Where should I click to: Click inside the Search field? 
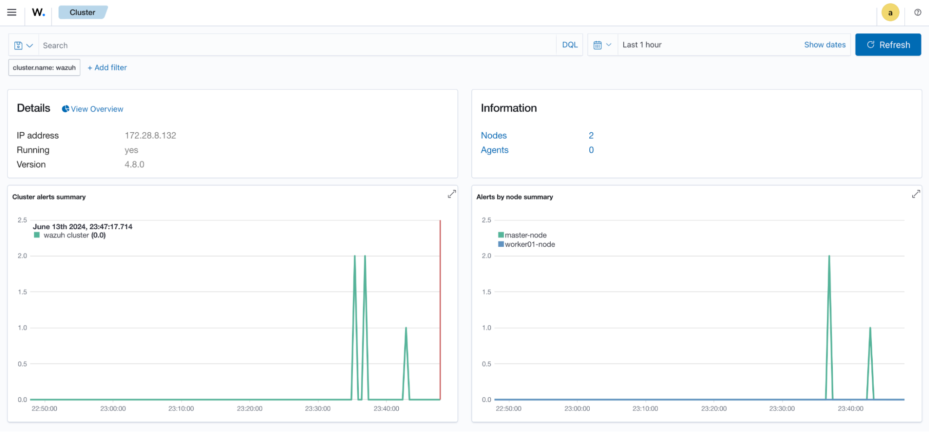[x=186, y=45]
